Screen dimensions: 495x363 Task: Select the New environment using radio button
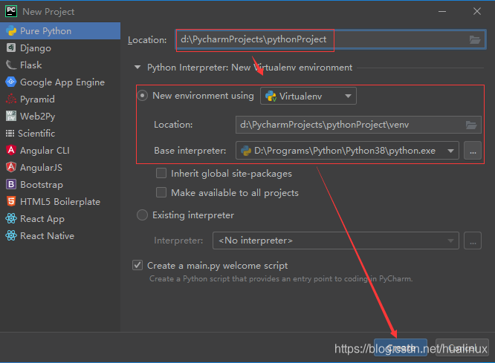(x=142, y=96)
